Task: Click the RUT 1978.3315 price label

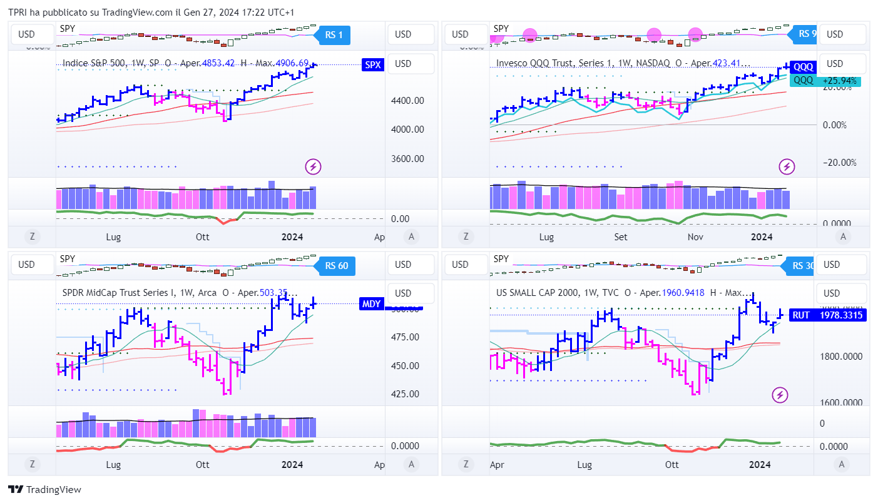Action: pos(827,315)
